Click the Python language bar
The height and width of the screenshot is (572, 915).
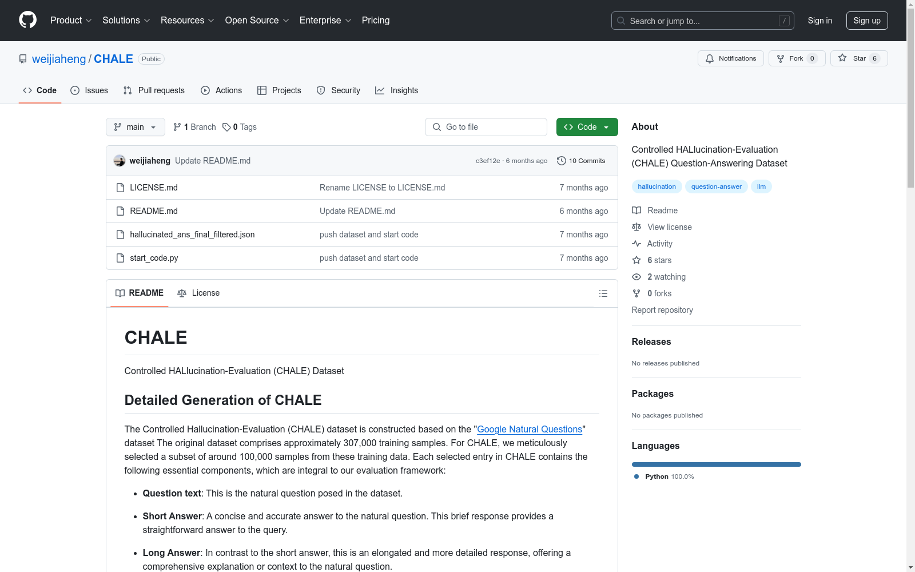[717, 464]
